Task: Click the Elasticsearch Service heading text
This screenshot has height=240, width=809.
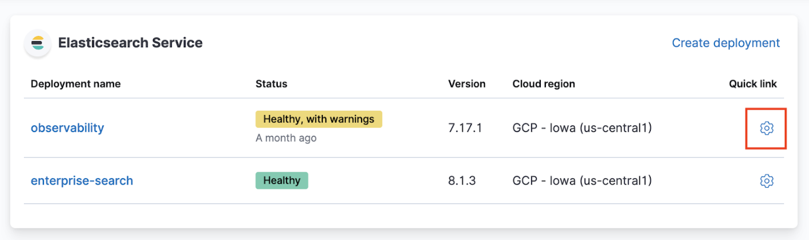Action: click(130, 43)
